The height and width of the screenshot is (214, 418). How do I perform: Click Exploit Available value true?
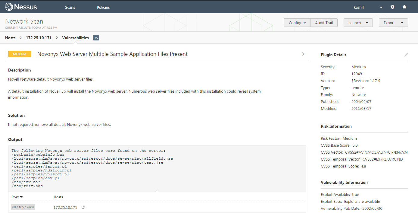point(355,194)
